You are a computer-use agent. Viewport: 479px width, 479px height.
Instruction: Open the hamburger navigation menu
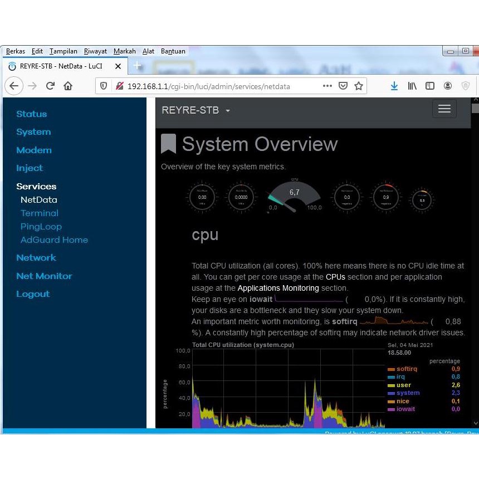click(444, 109)
